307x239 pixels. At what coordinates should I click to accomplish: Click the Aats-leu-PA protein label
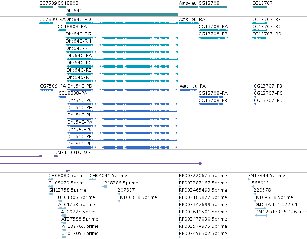coord(193,86)
